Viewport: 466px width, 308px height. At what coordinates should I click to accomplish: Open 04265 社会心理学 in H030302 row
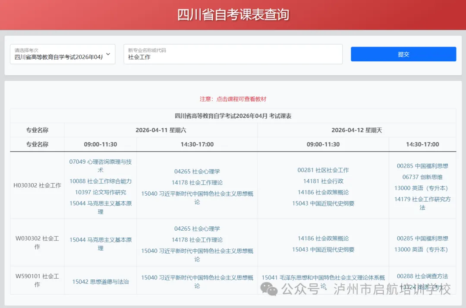coord(197,171)
